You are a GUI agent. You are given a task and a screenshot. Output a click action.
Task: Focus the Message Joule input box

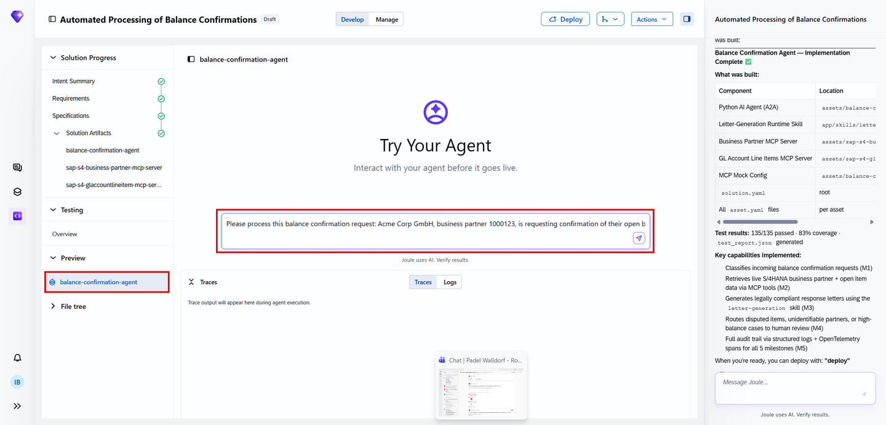[795, 388]
